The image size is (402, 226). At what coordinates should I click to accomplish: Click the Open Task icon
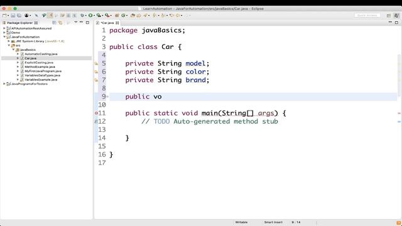click(139, 16)
